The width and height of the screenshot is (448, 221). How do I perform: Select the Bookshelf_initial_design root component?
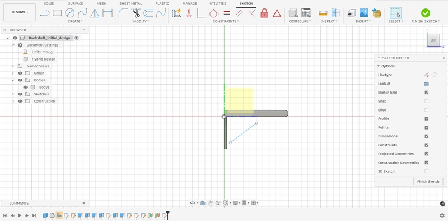click(x=49, y=38)
